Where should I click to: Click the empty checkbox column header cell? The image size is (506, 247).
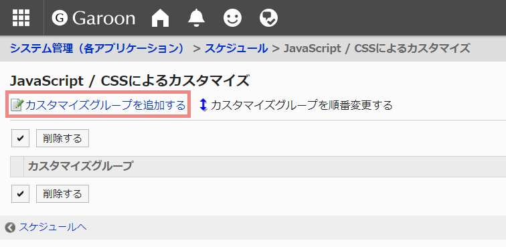click(17, 166)
